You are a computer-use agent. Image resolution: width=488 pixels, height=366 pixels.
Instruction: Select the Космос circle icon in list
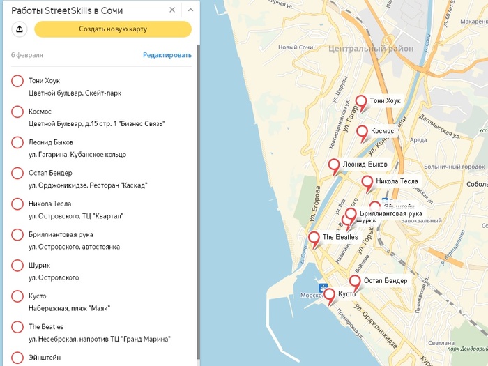(17, 112)
